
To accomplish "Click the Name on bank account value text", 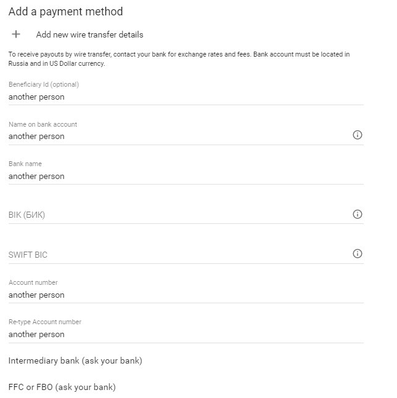I will pyautogui.click(x=36, y=137).
